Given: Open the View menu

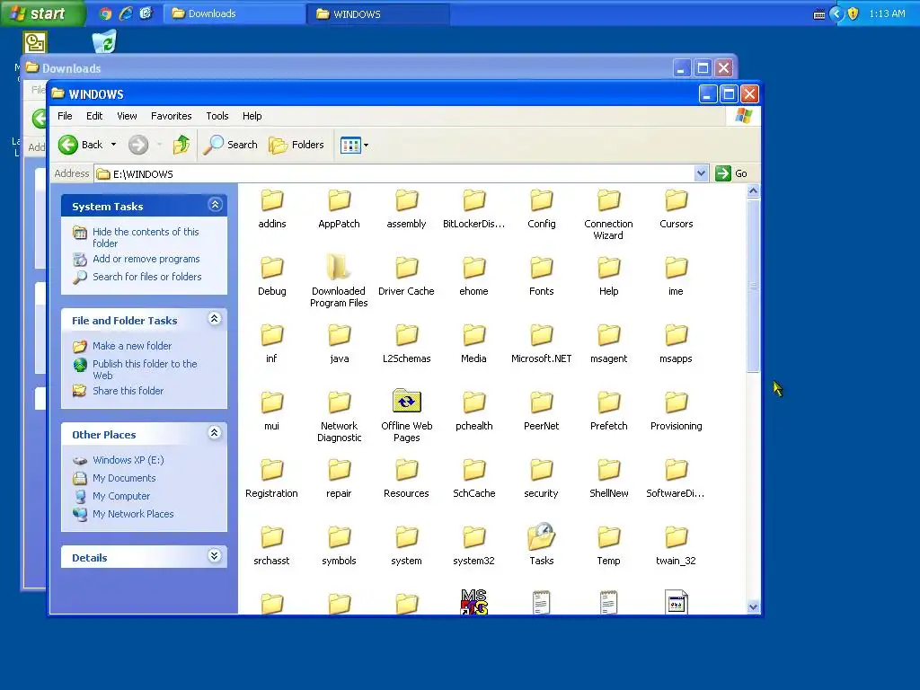Looking at the screenshot, I should pos(127,116).
